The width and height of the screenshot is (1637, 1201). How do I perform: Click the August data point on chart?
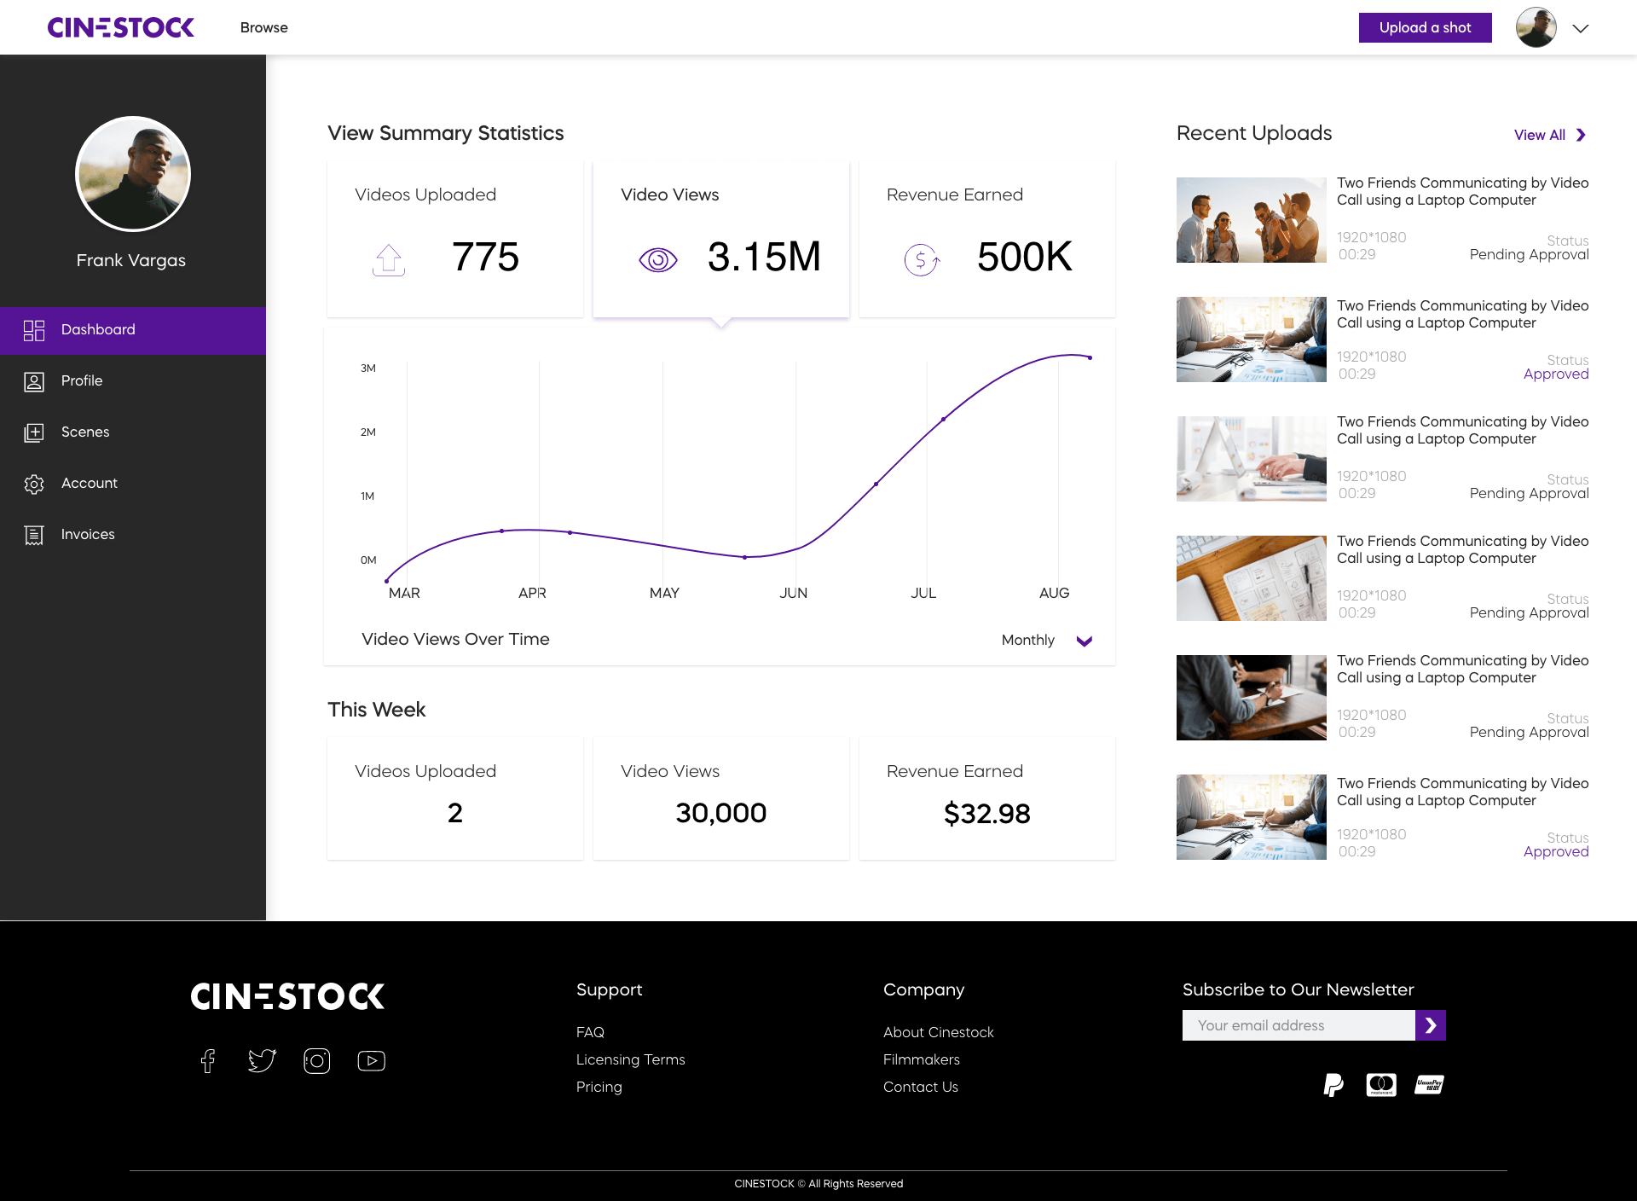1090,357
